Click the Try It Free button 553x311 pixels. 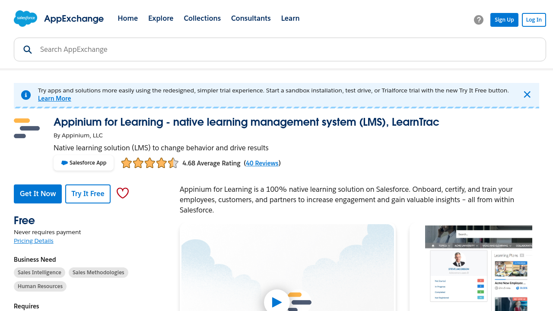[88, 194]
